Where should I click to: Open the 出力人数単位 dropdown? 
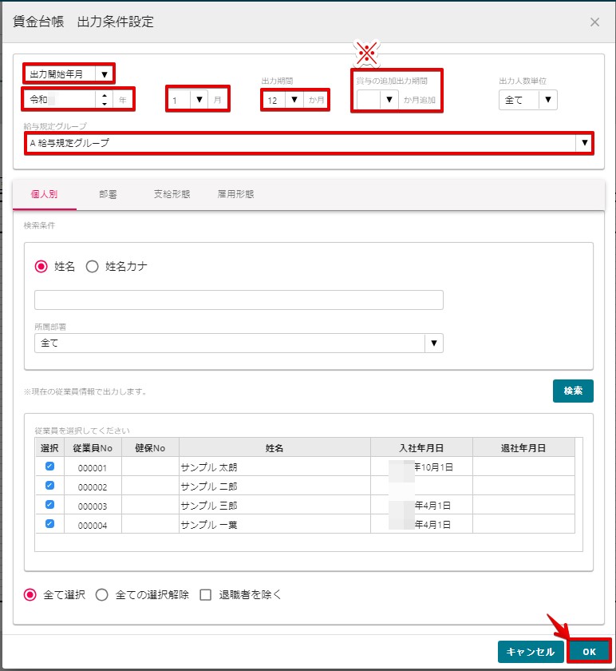[548, 100]
